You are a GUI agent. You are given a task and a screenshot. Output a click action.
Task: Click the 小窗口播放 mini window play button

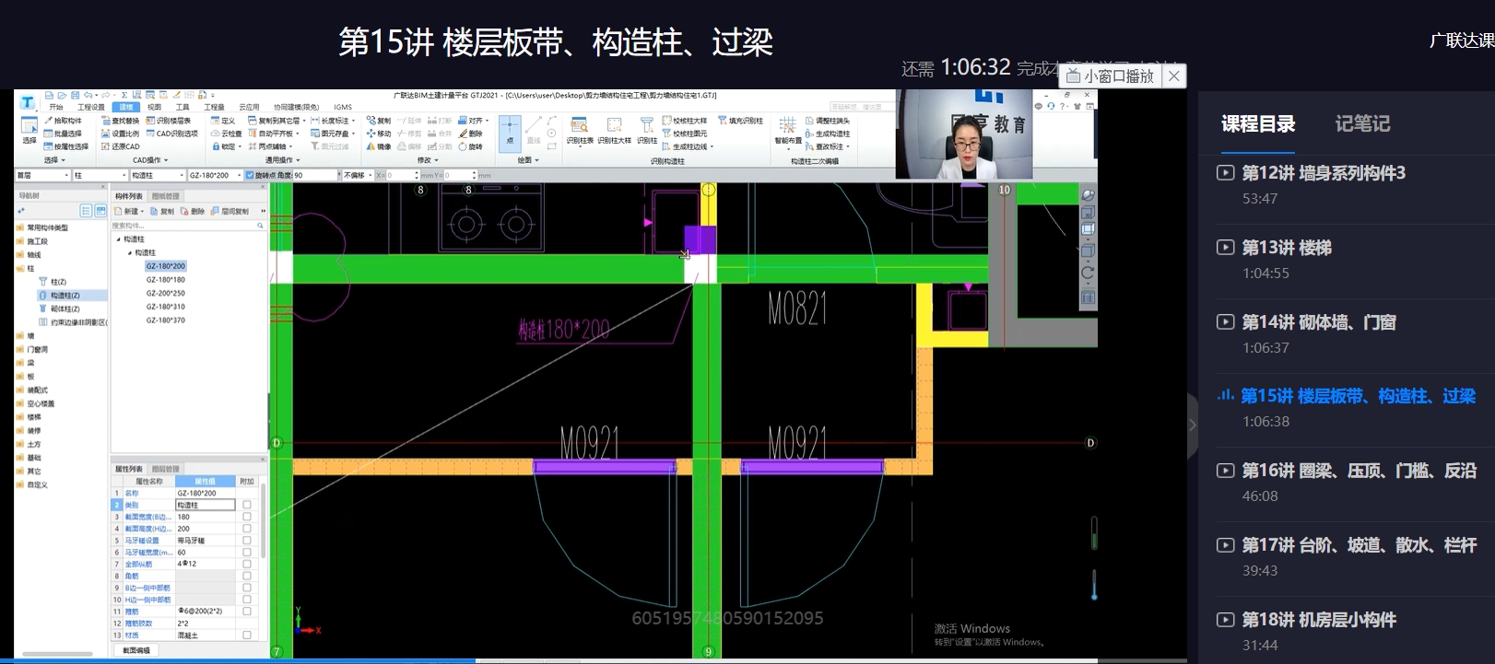[1111, 76]
